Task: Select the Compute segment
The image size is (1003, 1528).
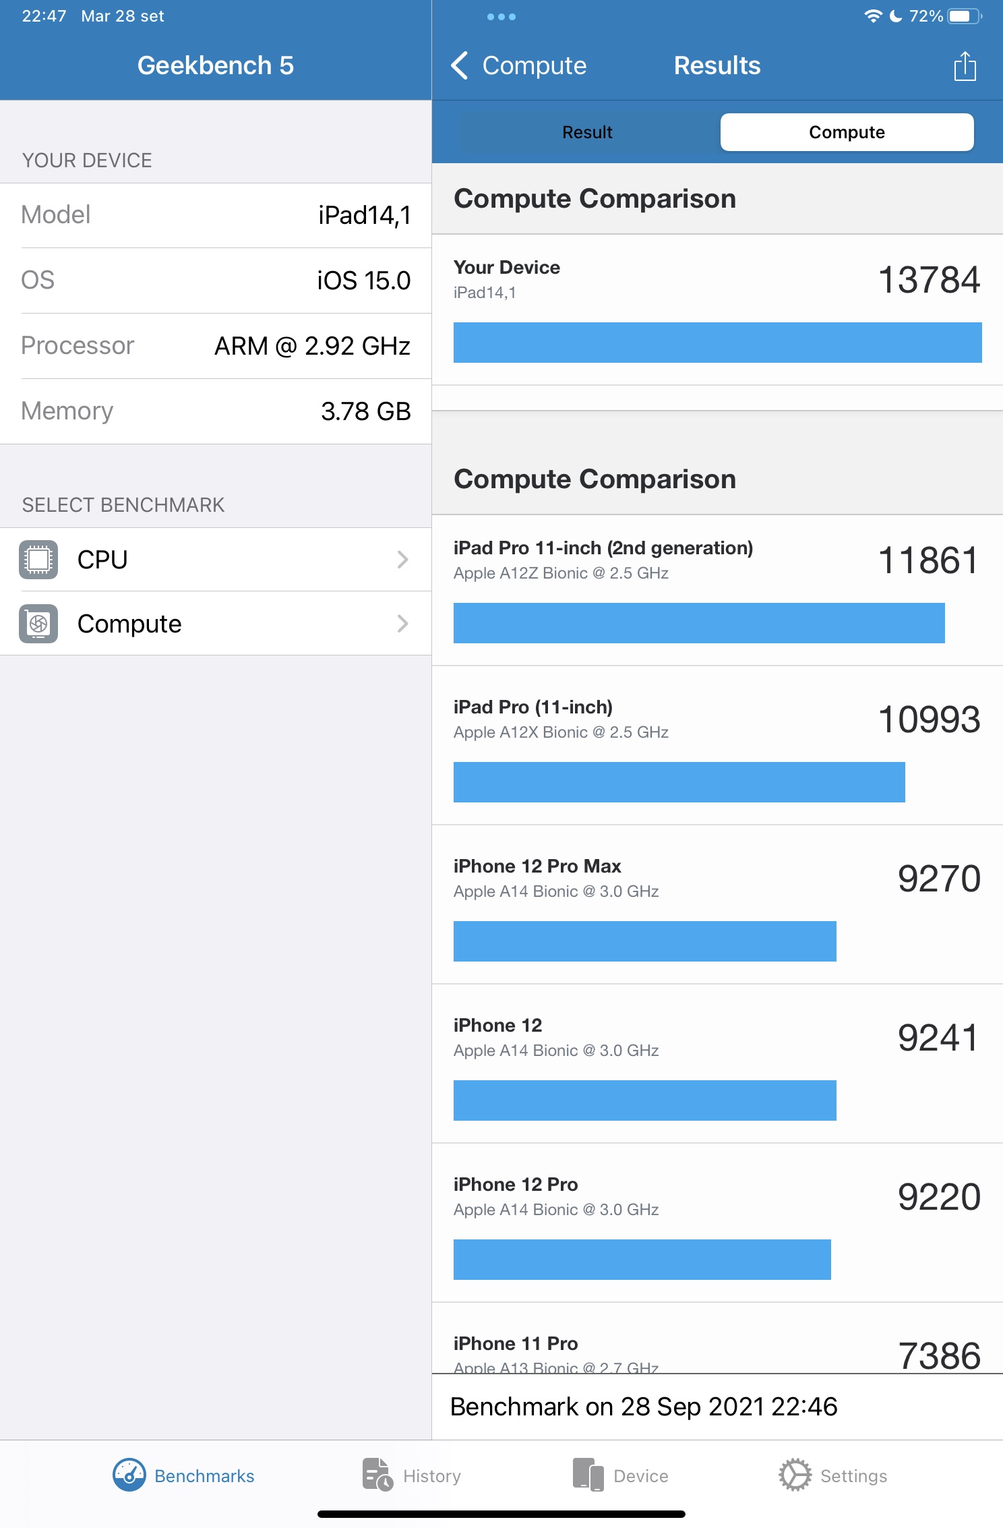Action: (847, 132)
